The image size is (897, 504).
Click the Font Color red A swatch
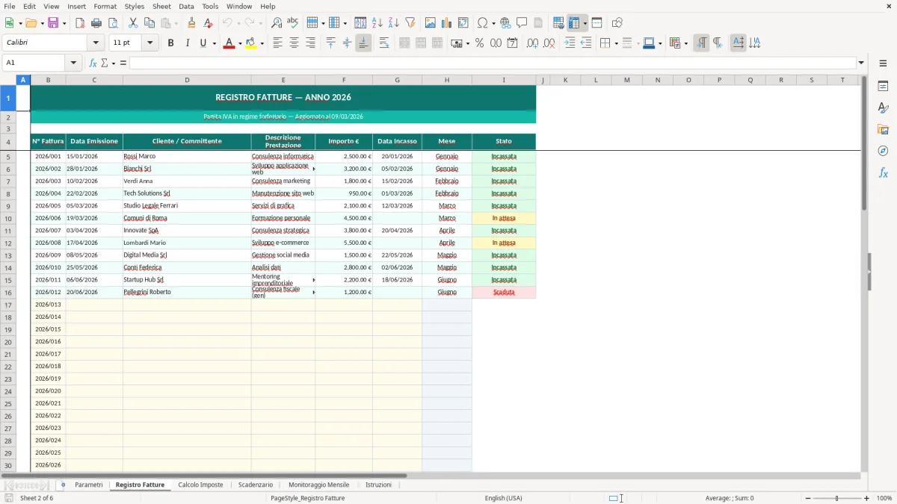click(229, 43)
